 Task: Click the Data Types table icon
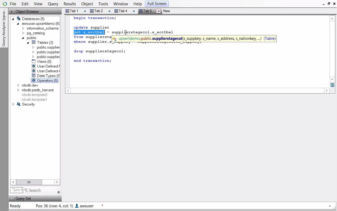coord(34,76)
